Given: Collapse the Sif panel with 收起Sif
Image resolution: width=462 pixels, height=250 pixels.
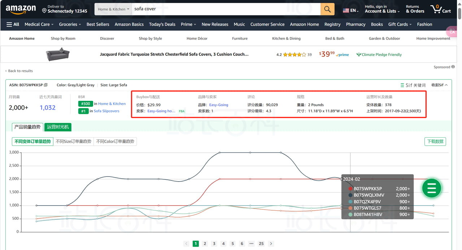Looking at the screenshot, I should (439, 85).
